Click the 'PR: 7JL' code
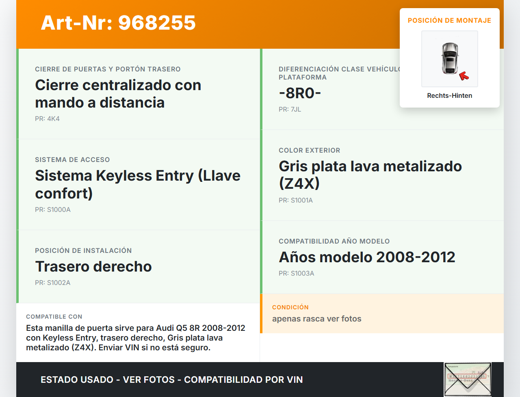This screenshot has height=397, width=520. point(290,109)
